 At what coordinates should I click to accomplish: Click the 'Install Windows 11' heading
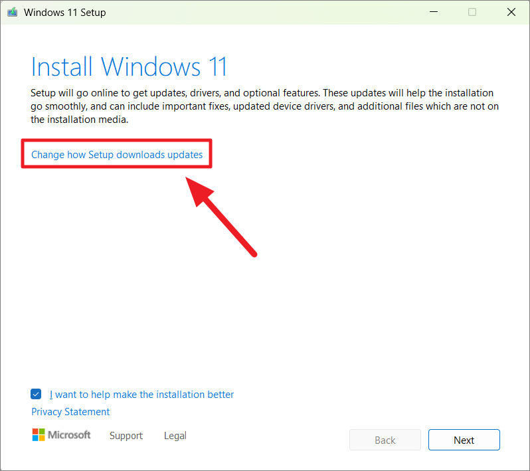pyautogui.click(x=129, y=66)
